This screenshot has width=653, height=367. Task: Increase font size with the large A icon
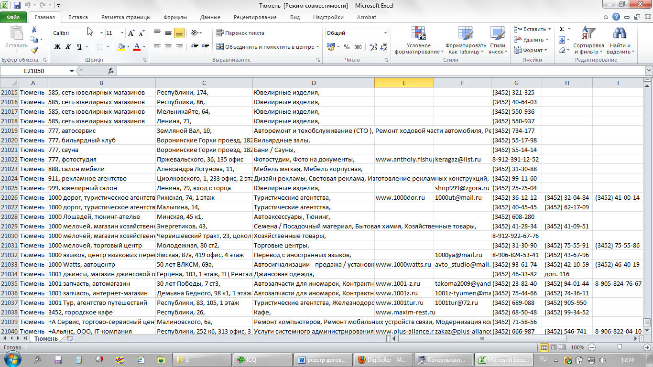[x=131, y=33]
